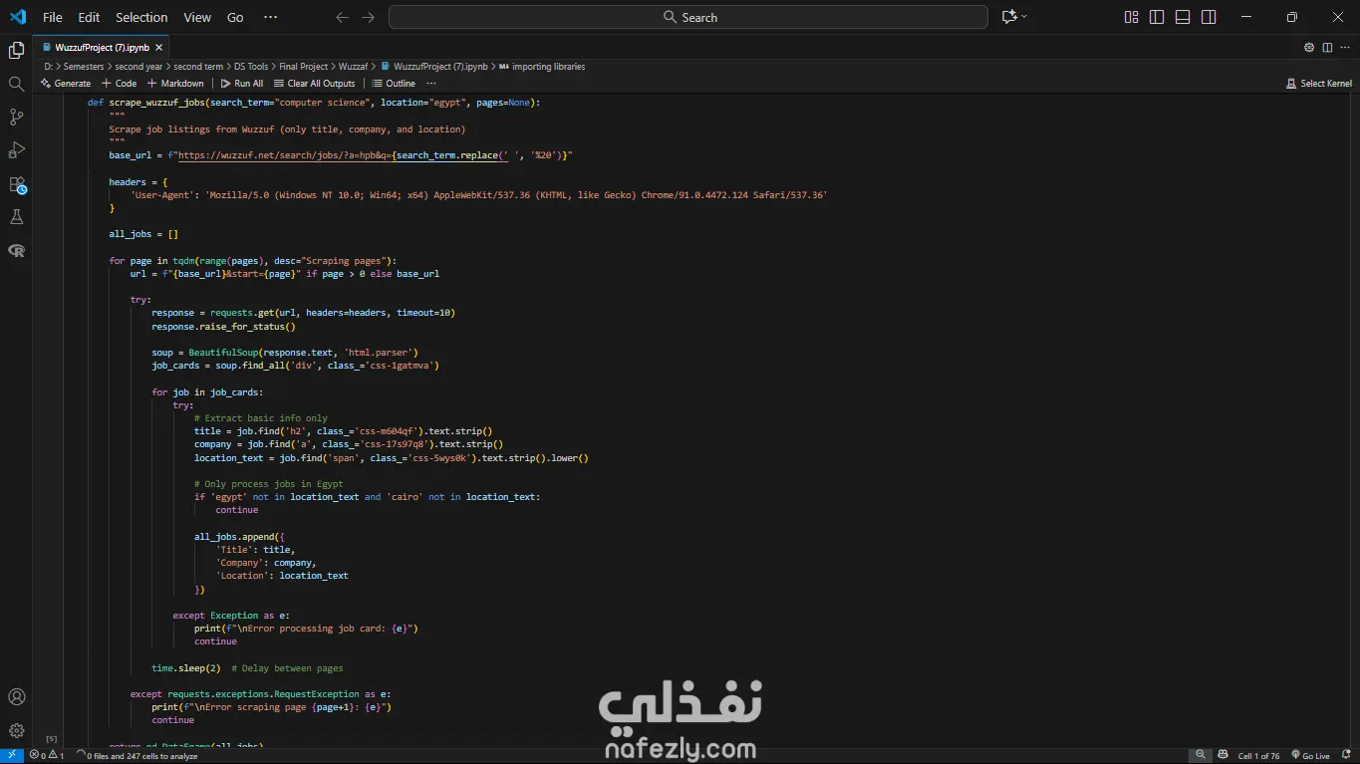1360x764 pixels.
Task: Open notebook toolbar overflow ellipsis
Action: coord(431,84)
